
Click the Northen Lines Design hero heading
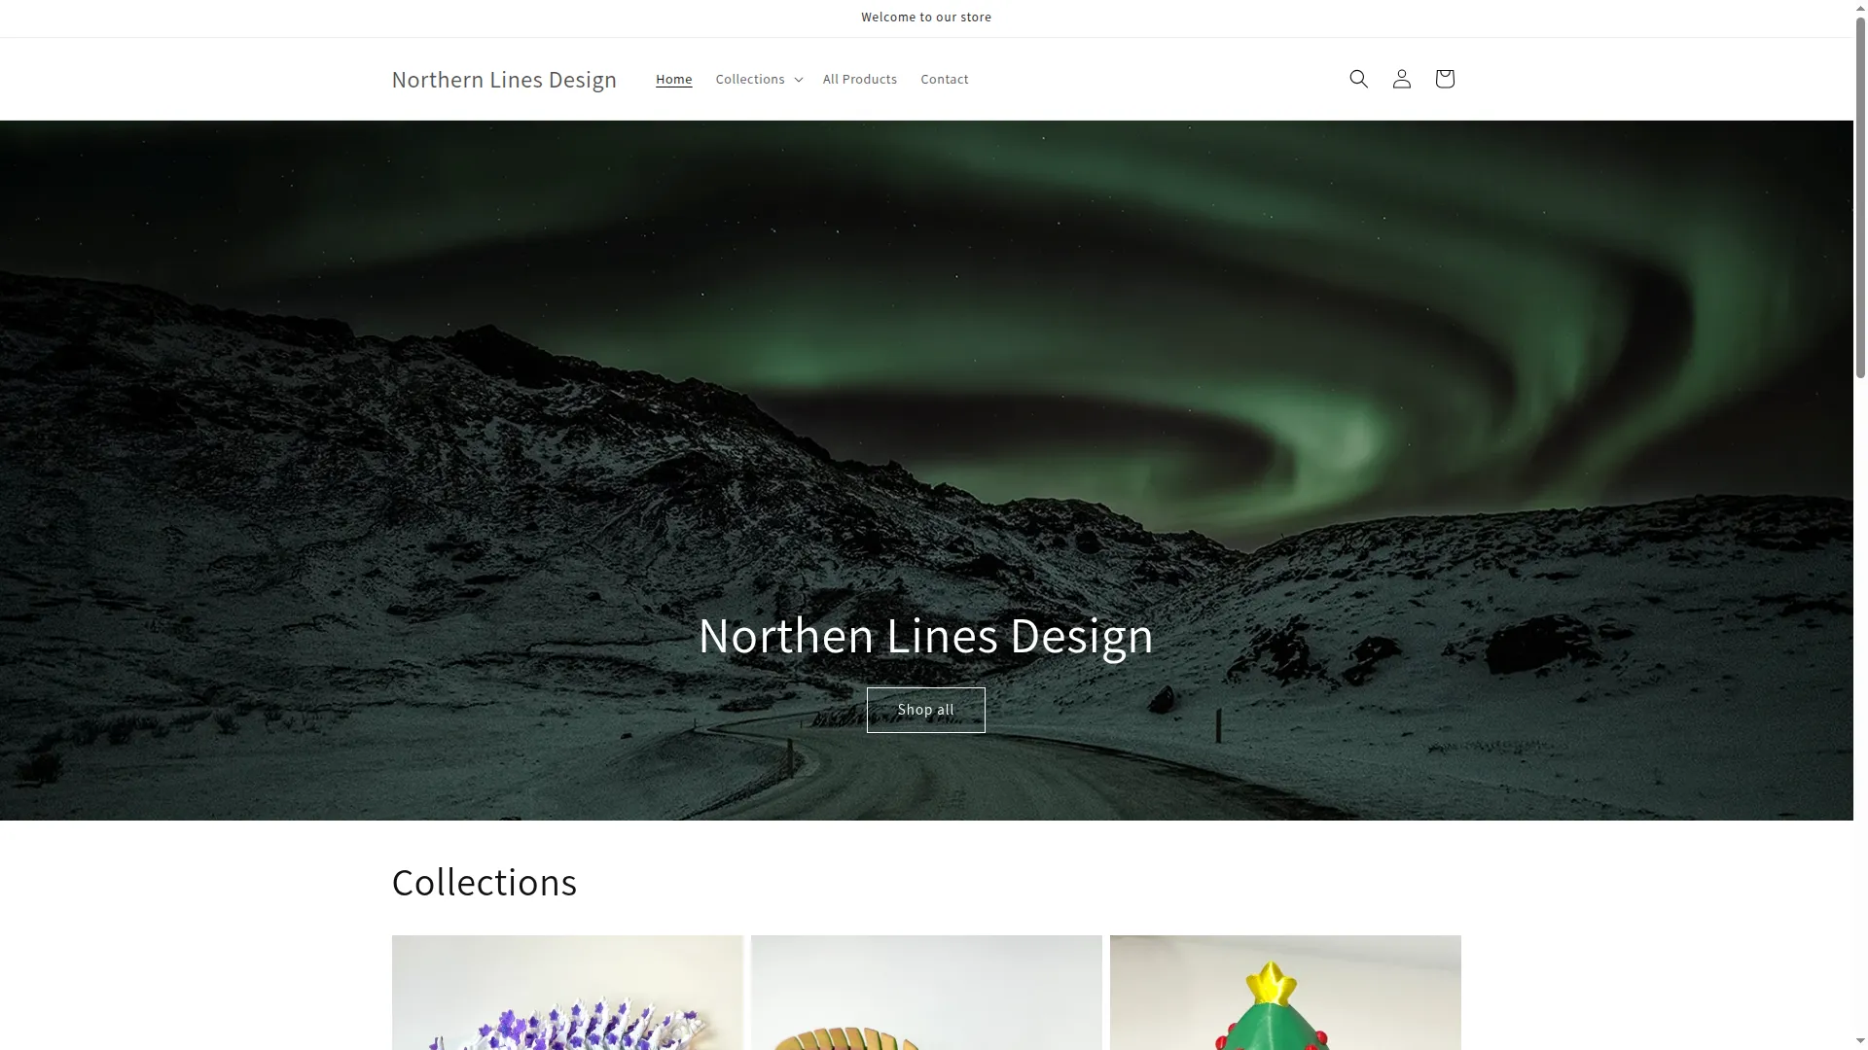925,635
